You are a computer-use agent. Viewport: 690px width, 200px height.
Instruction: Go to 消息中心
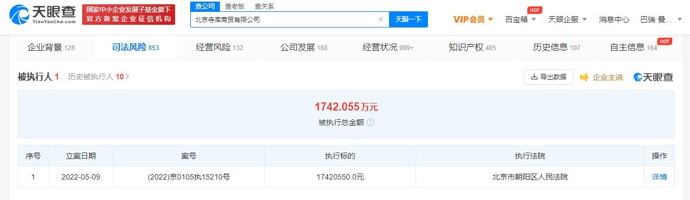pyautogui.click(x=614, y=19)
